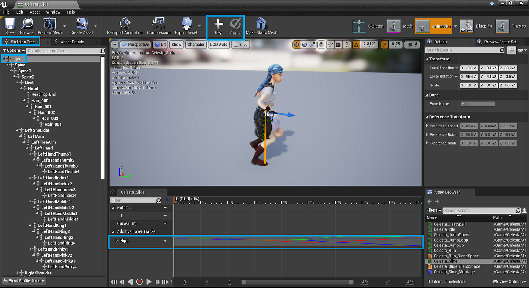Click the Reimport Animation icon
The image size is (529, 288).
[x=125, y=24]
